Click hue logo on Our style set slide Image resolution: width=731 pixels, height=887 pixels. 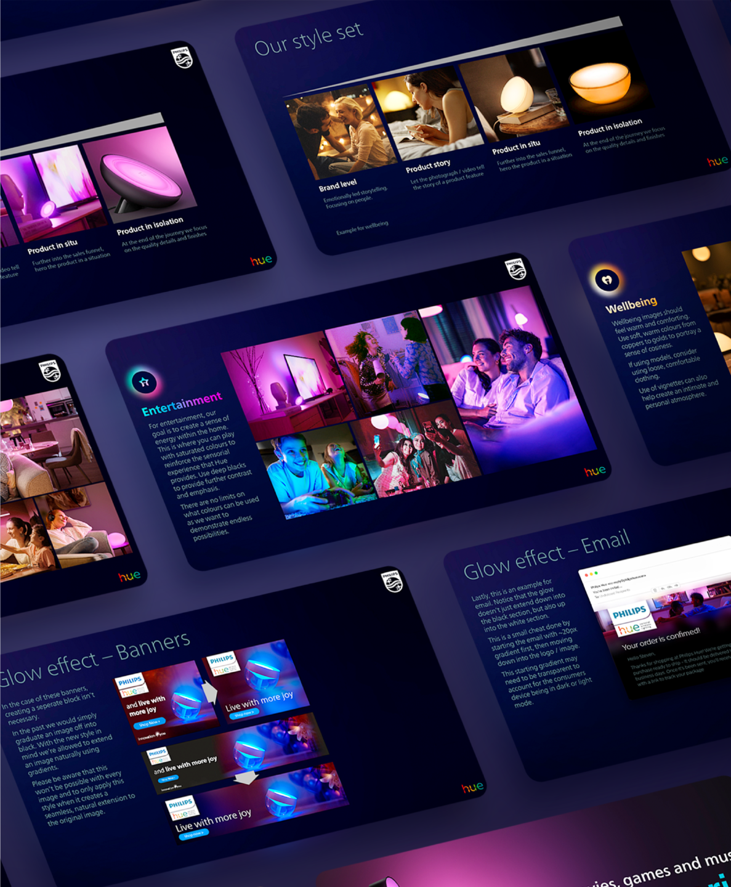click(x=717, y=161)
